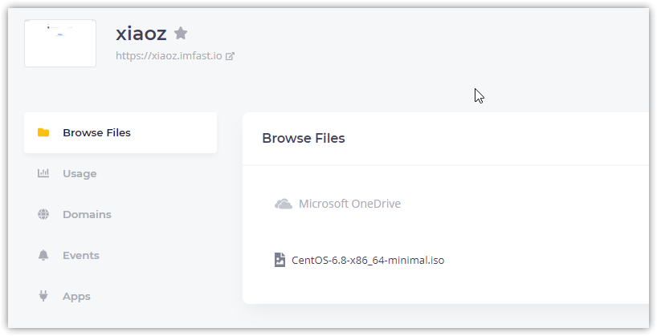The image size is (657, 336).
Task: Select the CentOS-6.8-x86_64-minimal.iso file name
Action: [368, 260]
